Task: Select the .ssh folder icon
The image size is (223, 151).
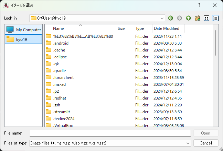Action: pos(49,105)
